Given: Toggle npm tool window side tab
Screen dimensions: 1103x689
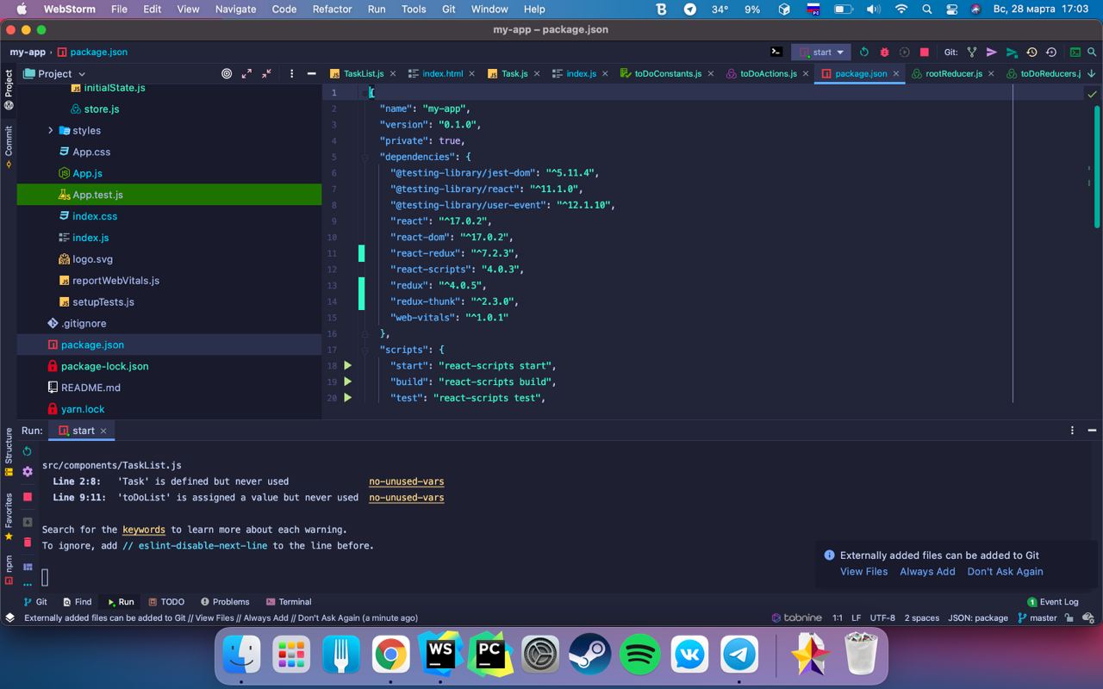Looking at the screenshot, I should 9,570.
